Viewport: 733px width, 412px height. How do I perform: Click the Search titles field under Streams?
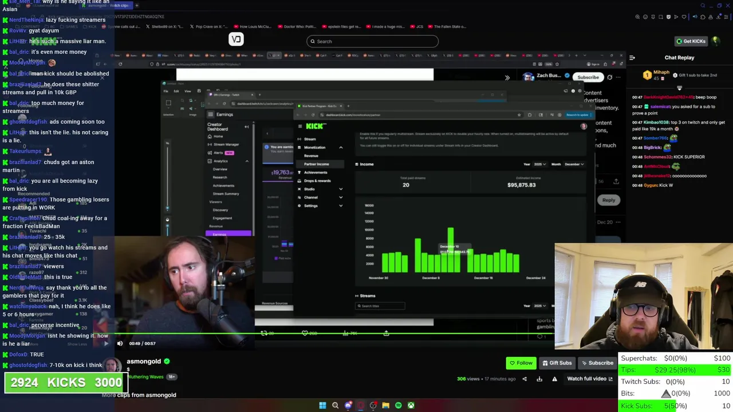(380, 306)
